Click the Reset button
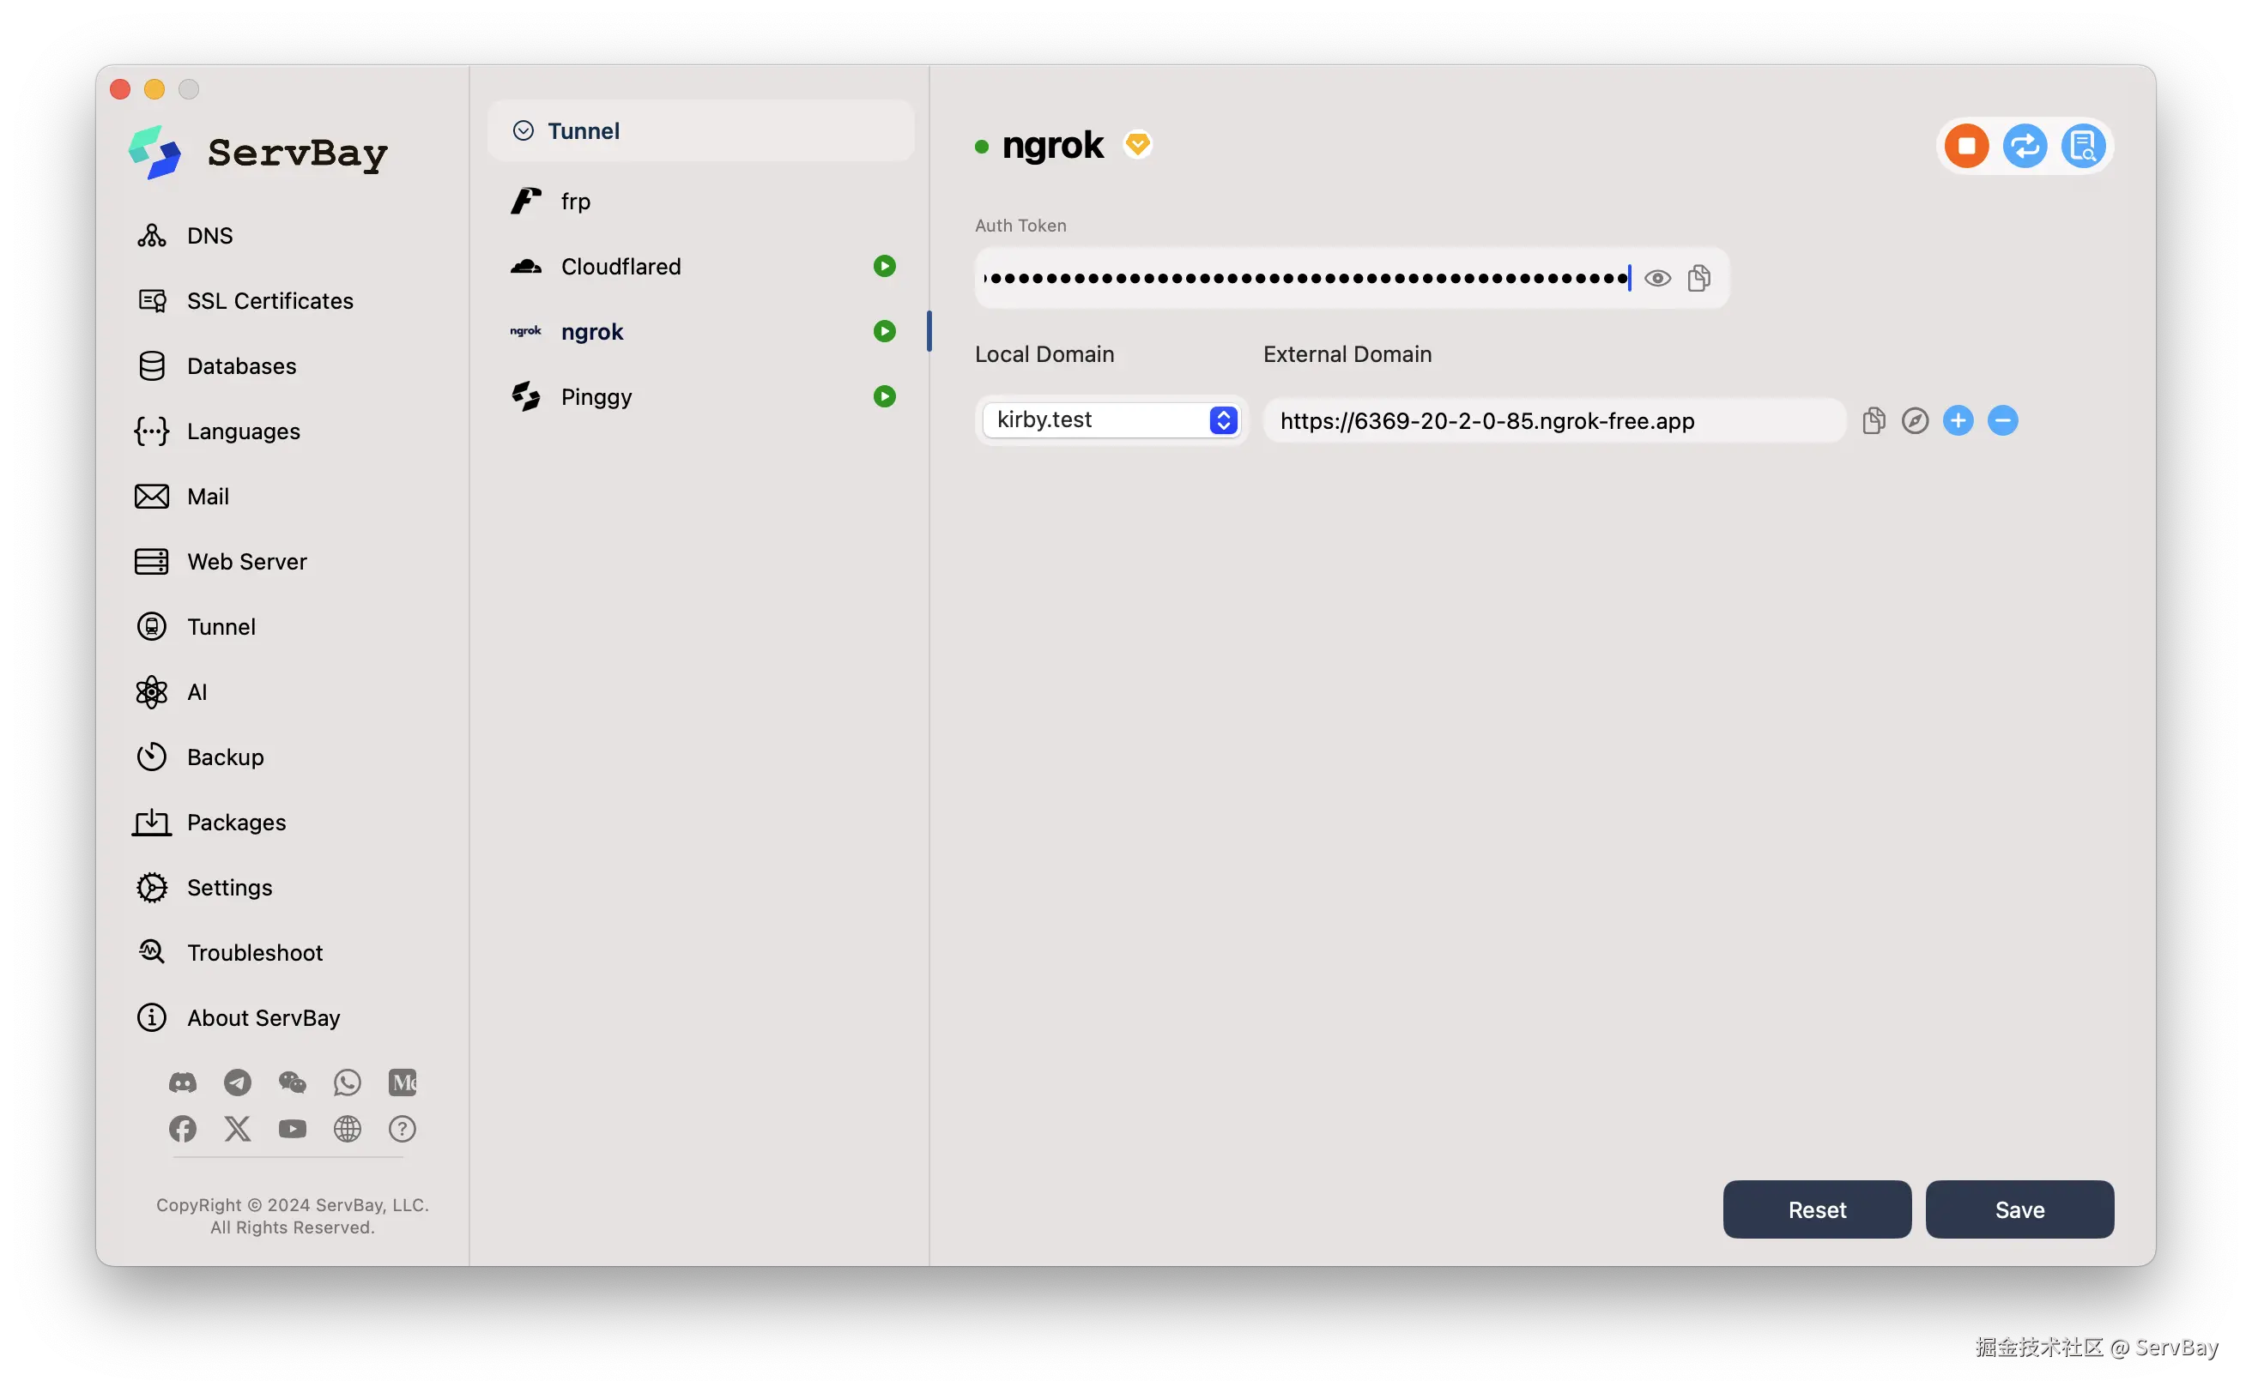Viewport: 2252px width, 1393px height. [1816, 1209]
